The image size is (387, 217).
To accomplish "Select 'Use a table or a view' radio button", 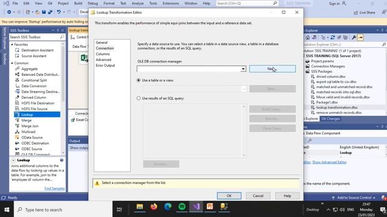I will click(138, 80).
